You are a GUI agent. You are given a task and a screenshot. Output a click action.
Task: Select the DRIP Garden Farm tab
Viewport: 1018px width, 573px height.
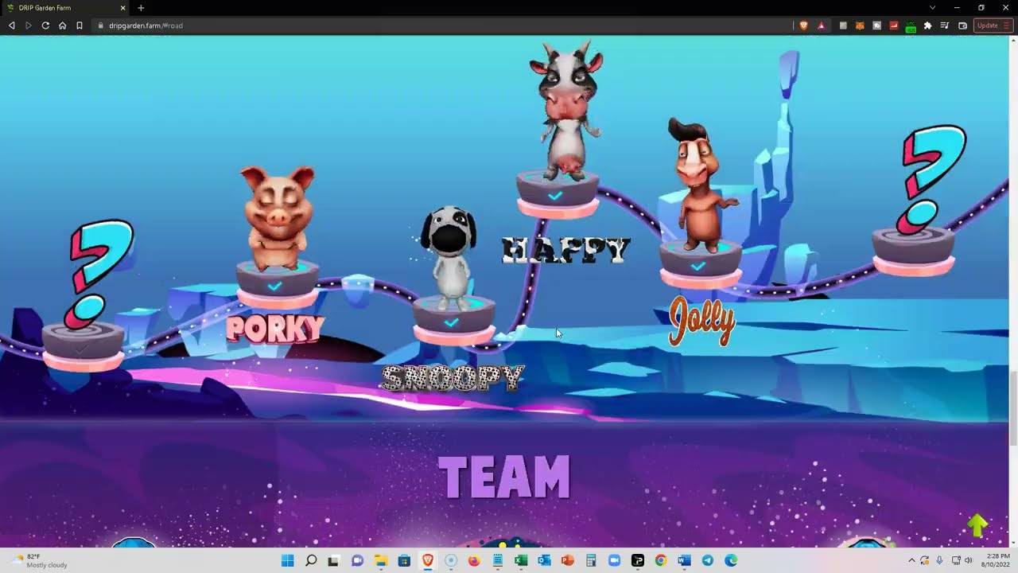65,8
